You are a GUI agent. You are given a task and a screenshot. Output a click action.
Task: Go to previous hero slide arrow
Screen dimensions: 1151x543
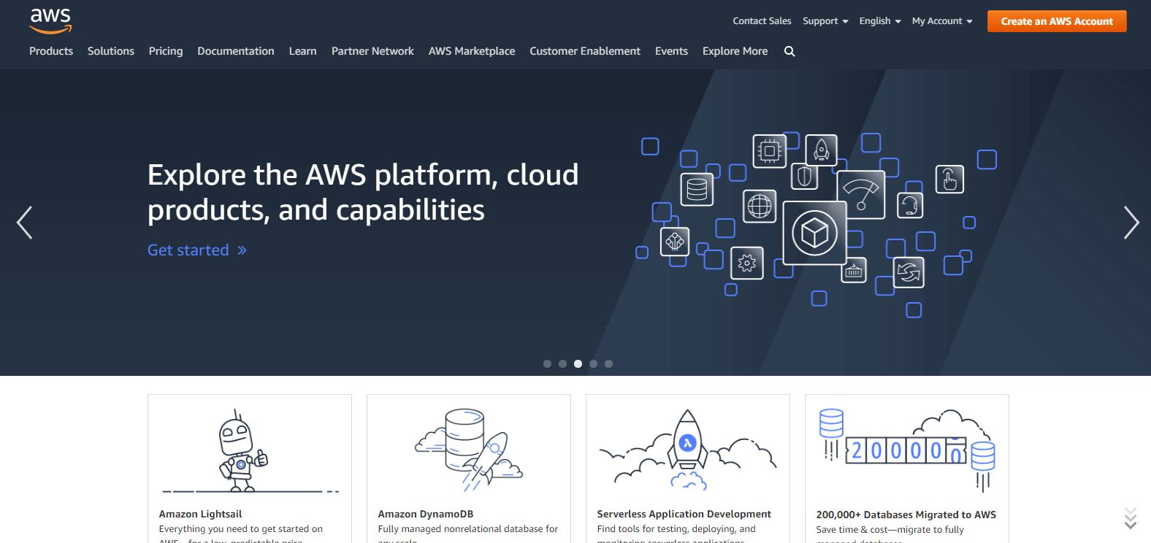24,223
